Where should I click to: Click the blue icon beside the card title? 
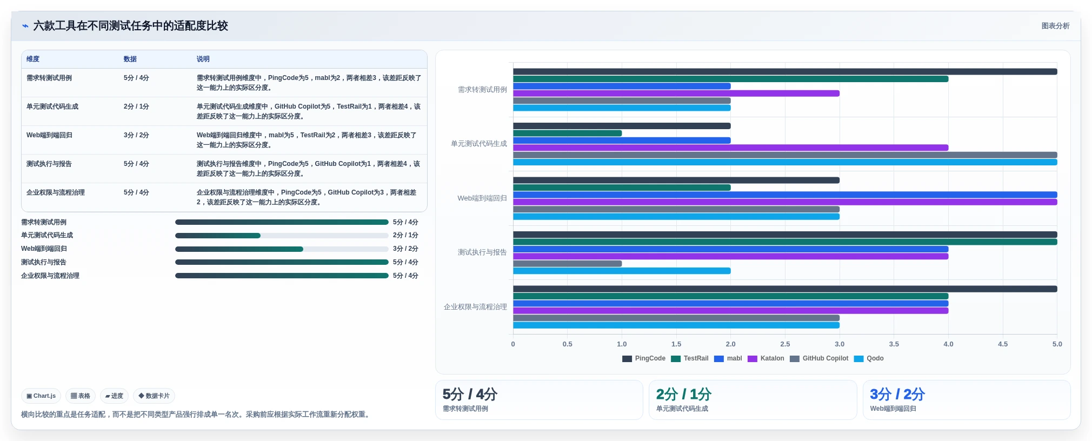pos(25,26)
